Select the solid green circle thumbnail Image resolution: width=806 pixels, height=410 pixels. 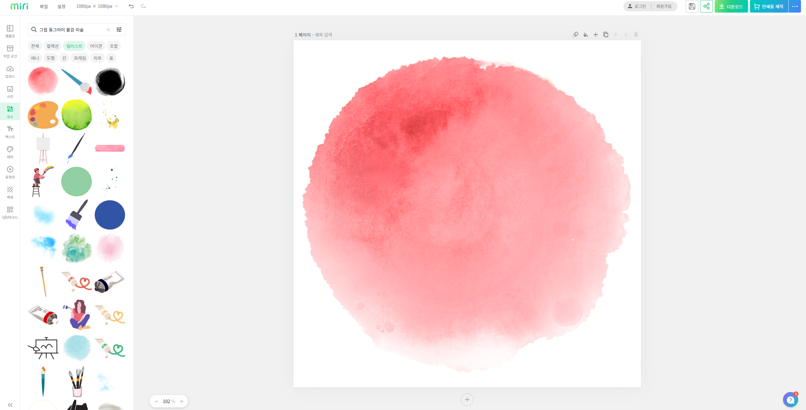click(77, 182)
